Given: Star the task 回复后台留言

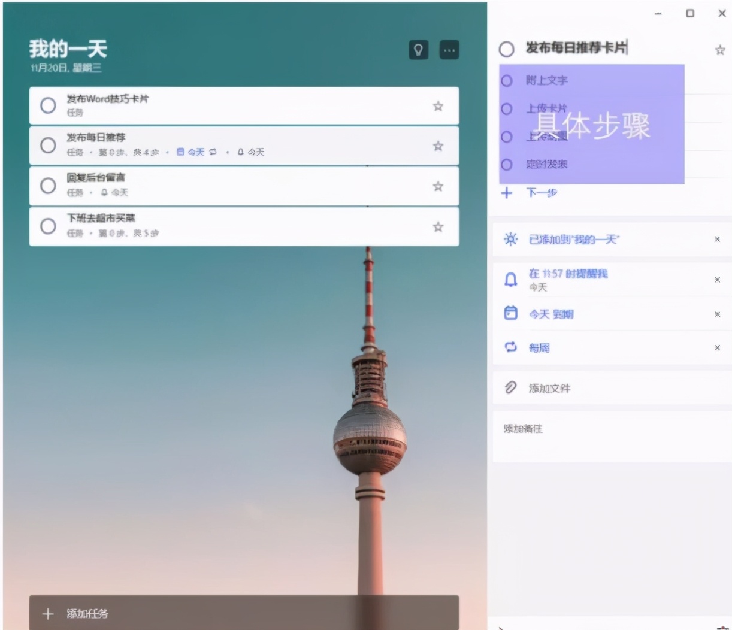Looking at the screenshot, I should click(x=438, y=186).
